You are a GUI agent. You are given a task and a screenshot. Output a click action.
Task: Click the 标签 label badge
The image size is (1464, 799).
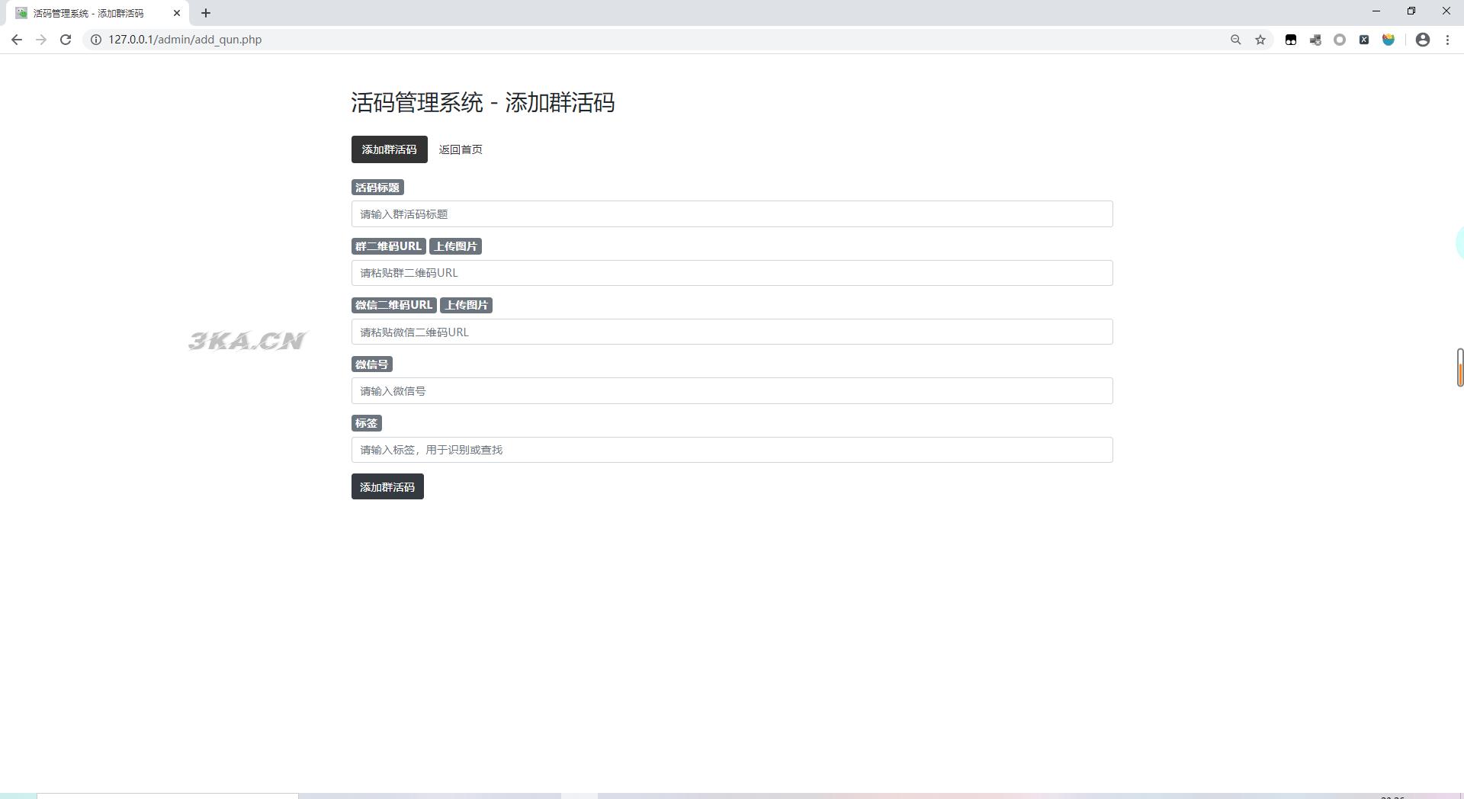click(367, 423)
